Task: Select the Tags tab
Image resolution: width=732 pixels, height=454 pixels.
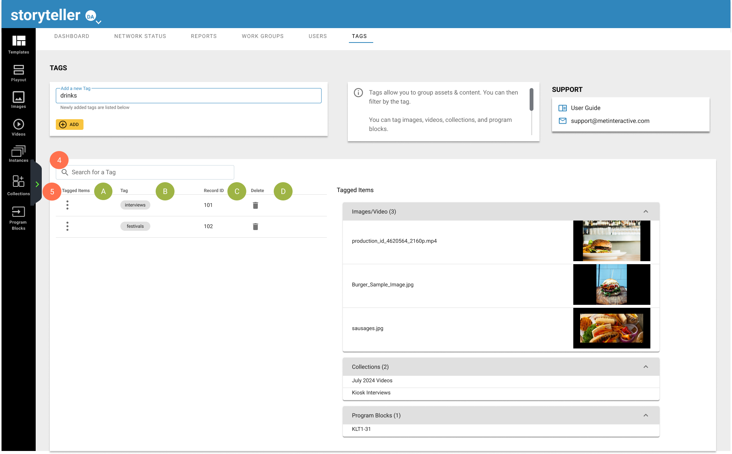Action: 360,36
